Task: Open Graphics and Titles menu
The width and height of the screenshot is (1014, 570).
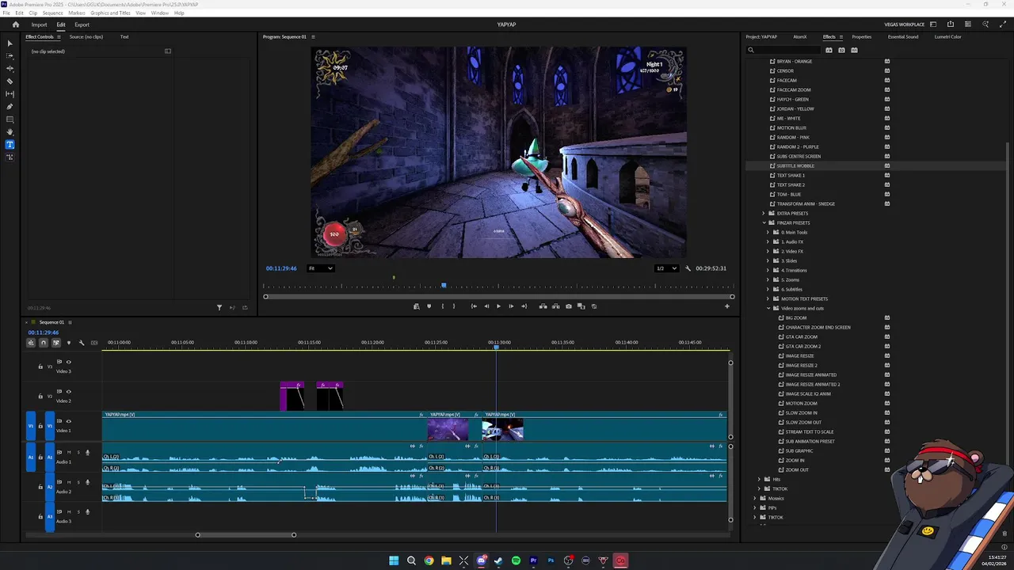Action: (x=110, y=13)
